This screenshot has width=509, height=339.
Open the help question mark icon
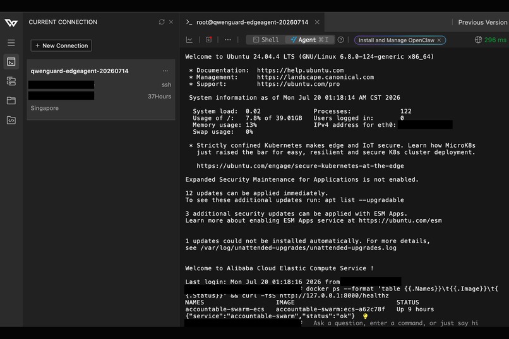(340, 40)
